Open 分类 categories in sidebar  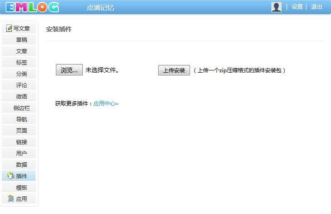click(x=21, y=74)
